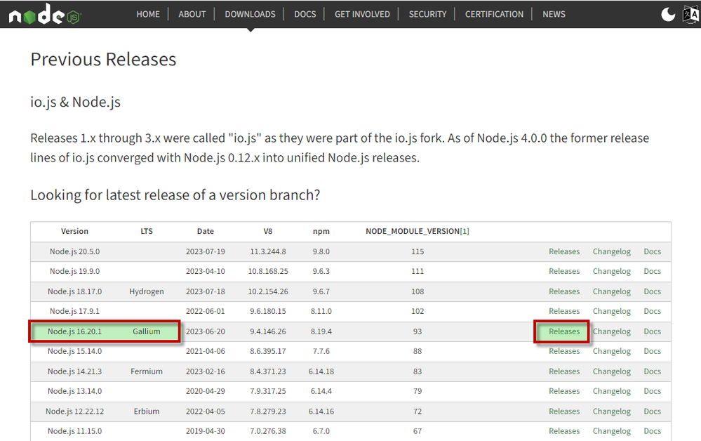This screenshot has width=701, height=441.
Task: Open Releases for Node.js 12.22.12
Action: pyautogui.click(x=564, y=411)
